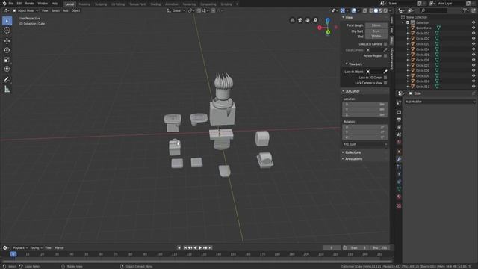This screenshot has height=269, width=478.
Task: Hide Circle.001 with its eye icon
Action: pos(474,33)
